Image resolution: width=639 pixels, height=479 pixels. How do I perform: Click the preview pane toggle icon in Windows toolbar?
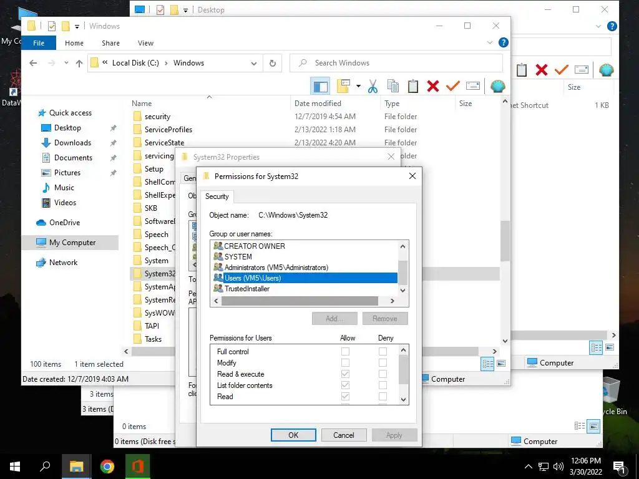[x=320, y=86]
